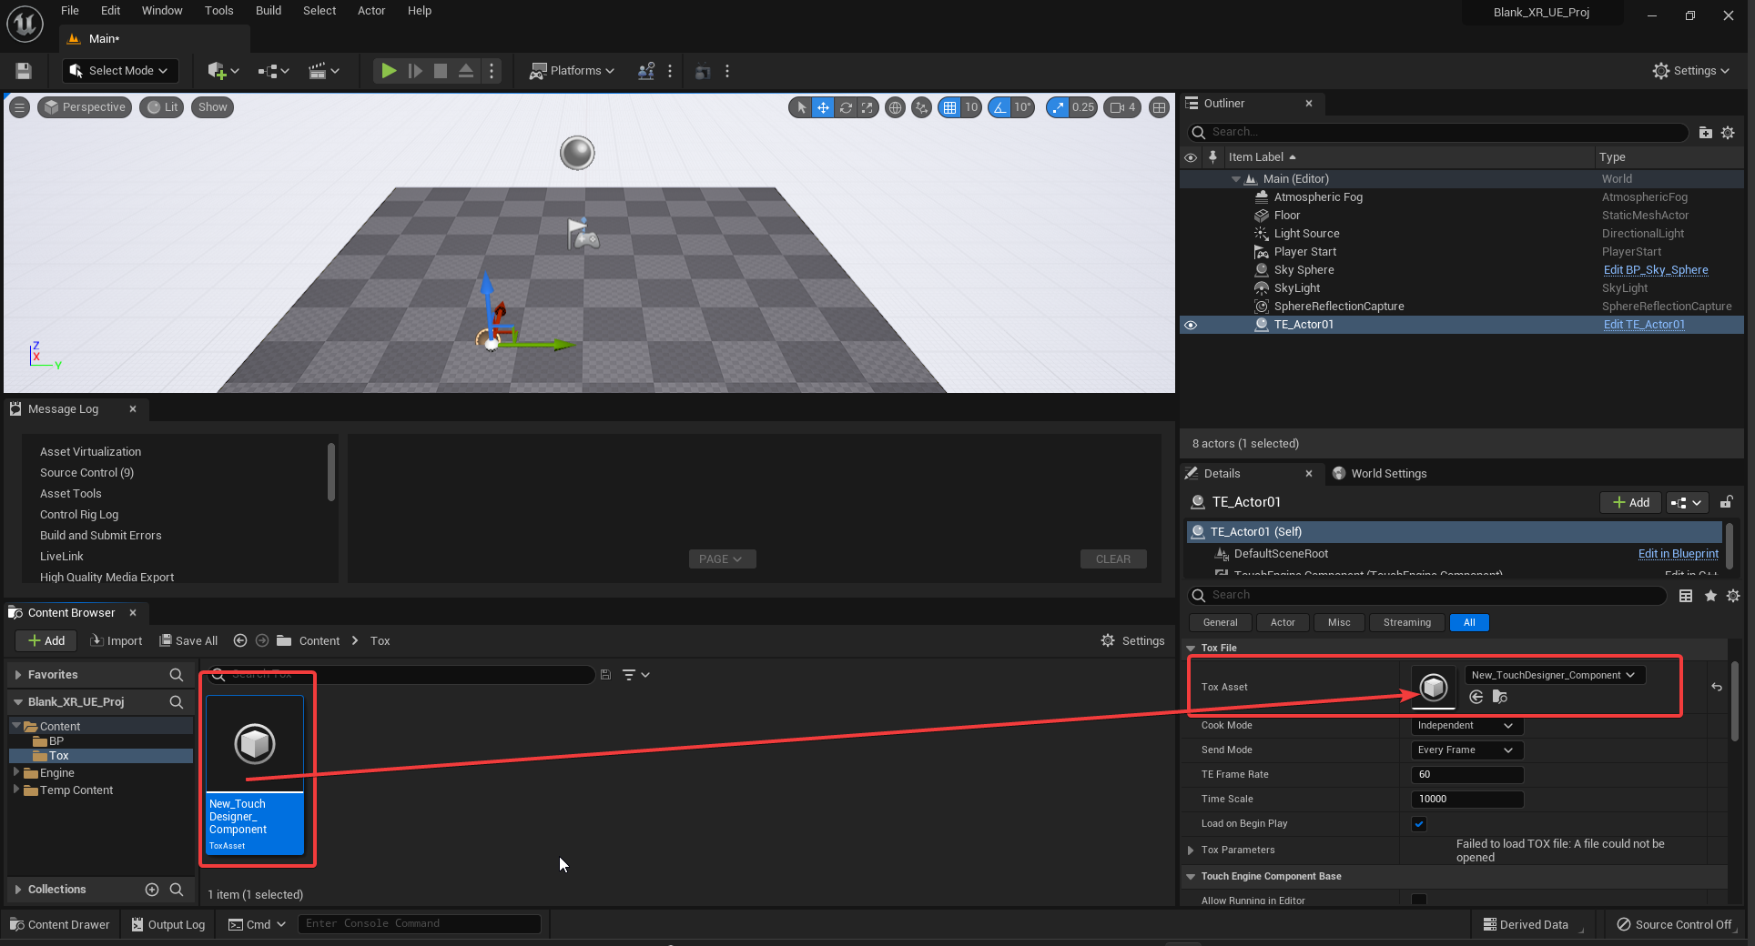
Task: Reset Tox Asset to default value
Action: coord(1717,687)
